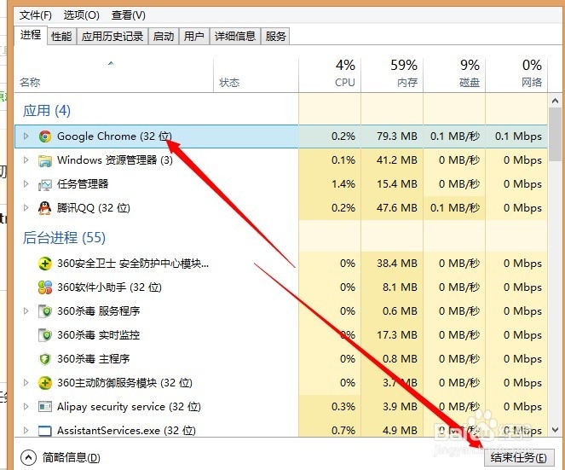Expand the 任务管理器 process group
The width and height of the screenshot is (565, 470).
[x=26, y=184]
